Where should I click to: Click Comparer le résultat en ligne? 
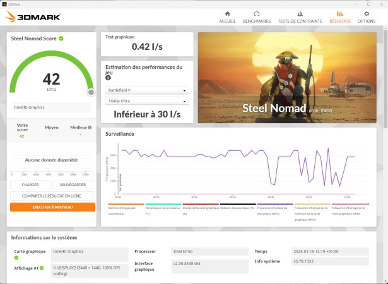[x=52, y=196]
